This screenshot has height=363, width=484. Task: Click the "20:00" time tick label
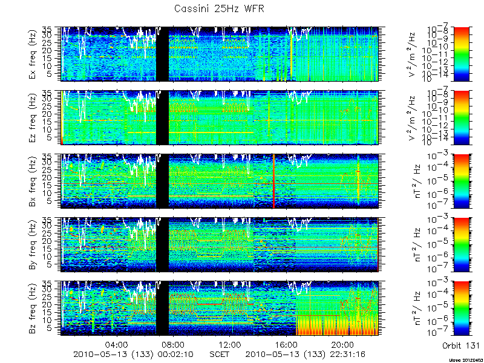pyautogui.click(x=343, y=344)
